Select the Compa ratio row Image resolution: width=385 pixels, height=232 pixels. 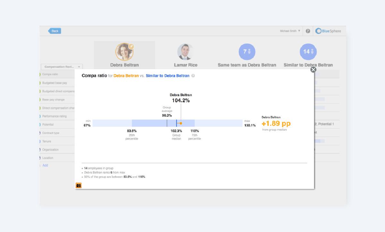(x=57, y=74)
